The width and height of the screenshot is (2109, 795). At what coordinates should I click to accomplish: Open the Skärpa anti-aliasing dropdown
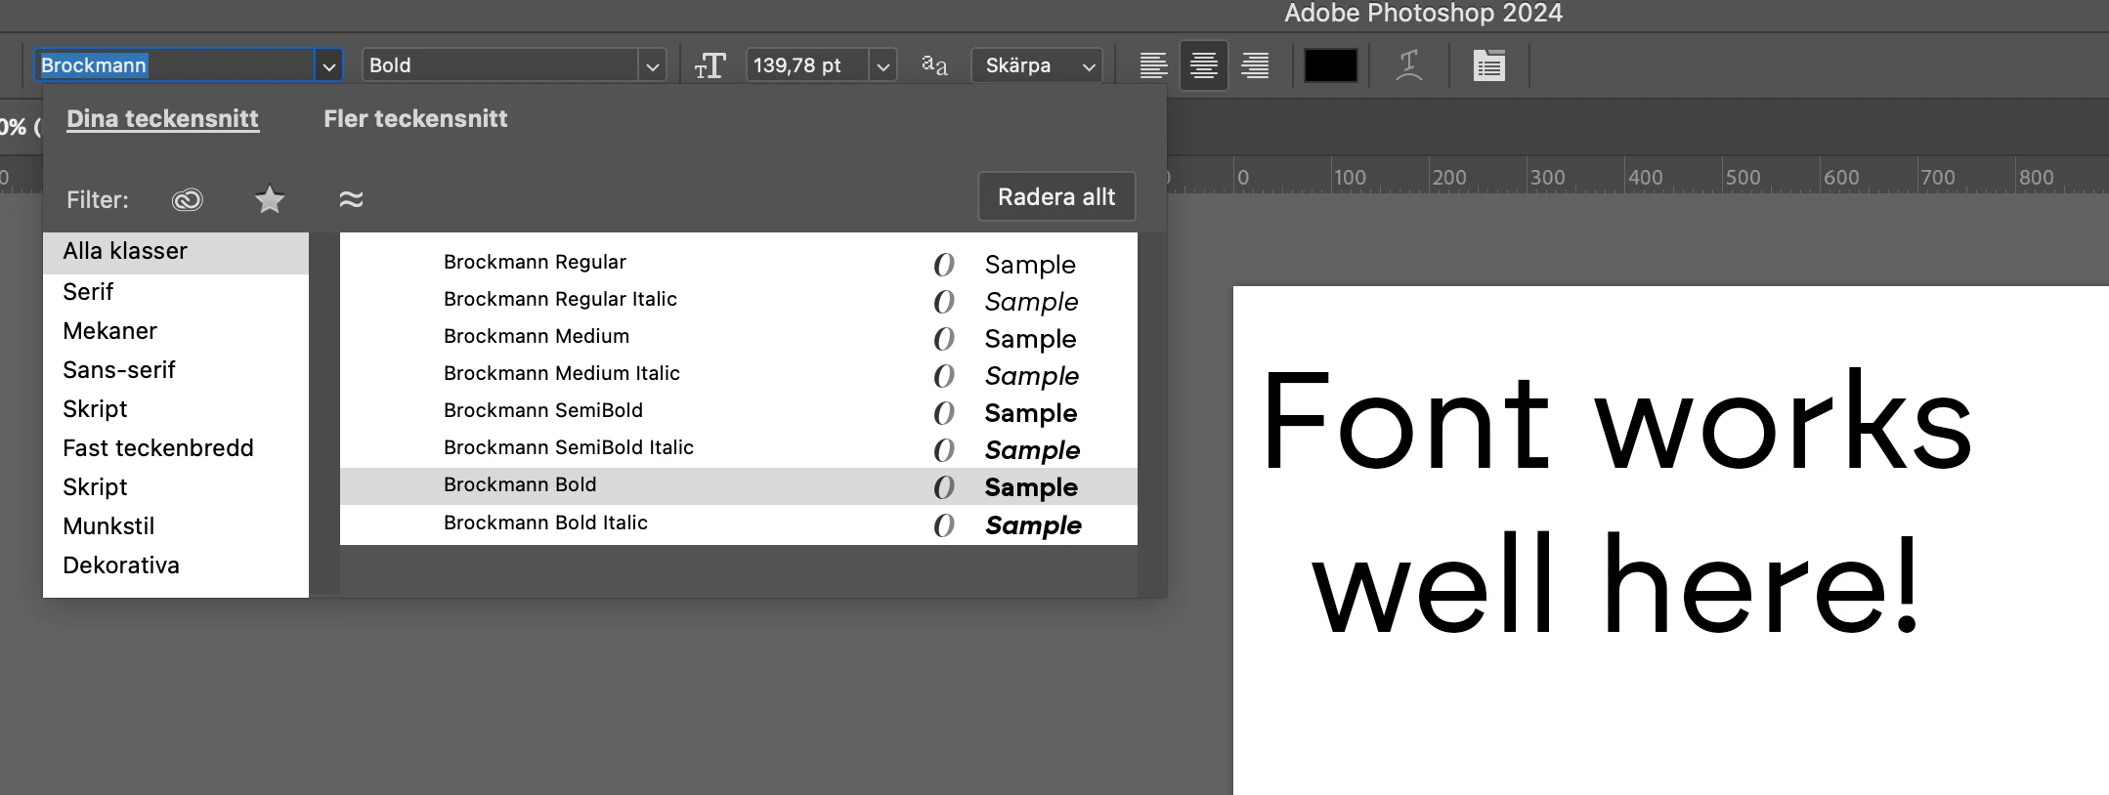coord(1037,65)
